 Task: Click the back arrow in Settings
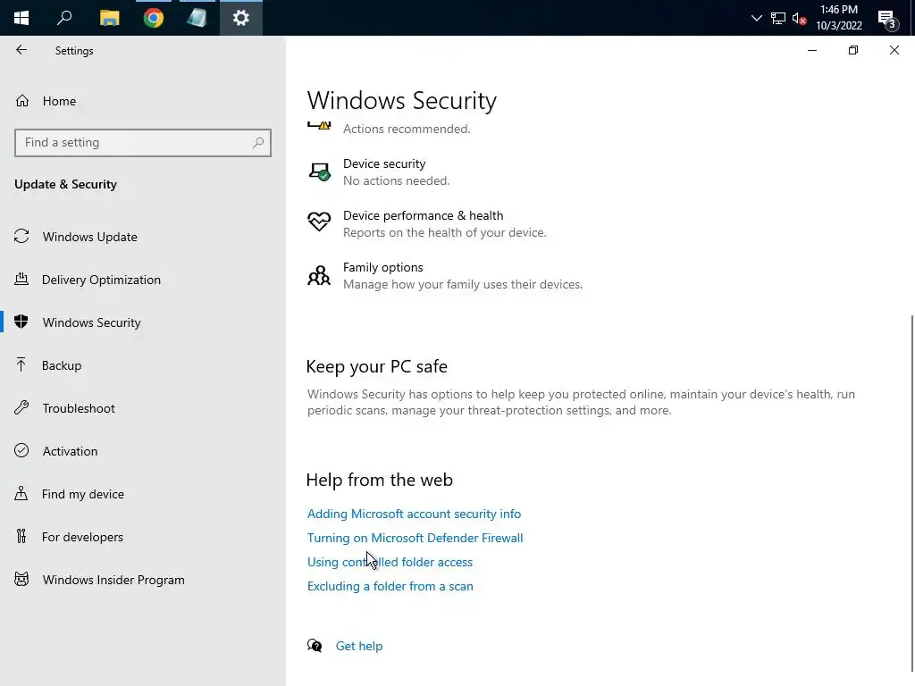[21, 50]
